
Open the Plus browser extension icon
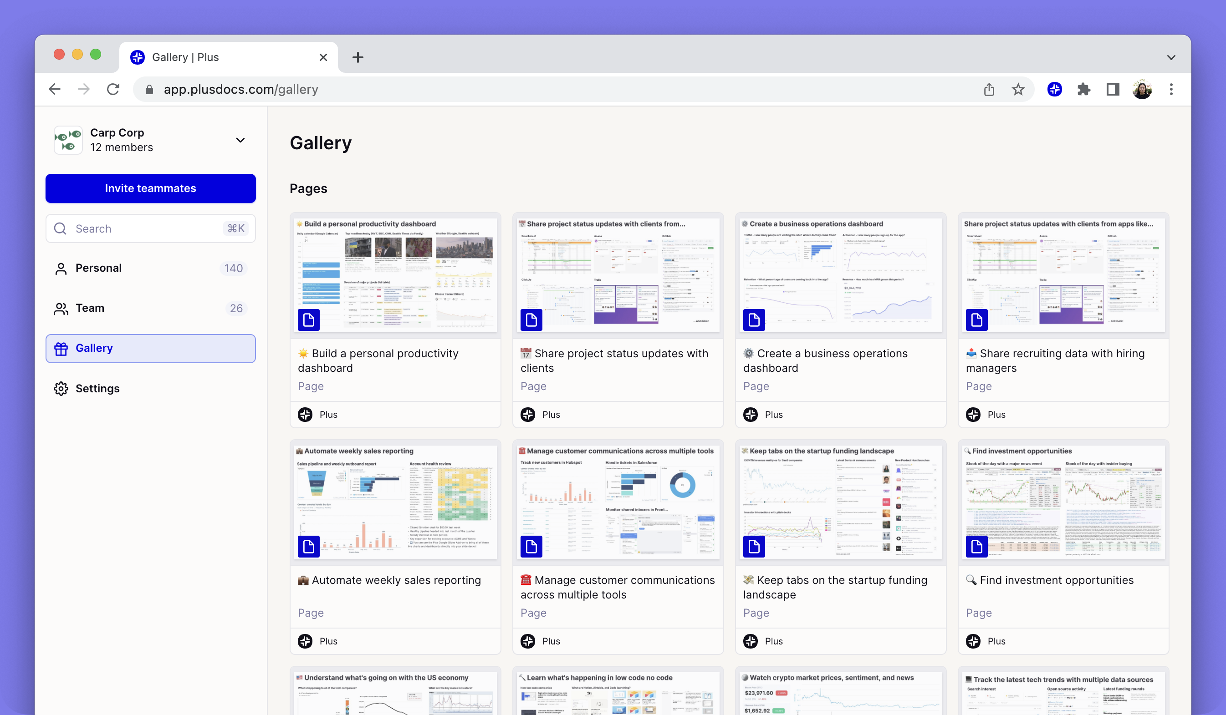[1054, 89]
